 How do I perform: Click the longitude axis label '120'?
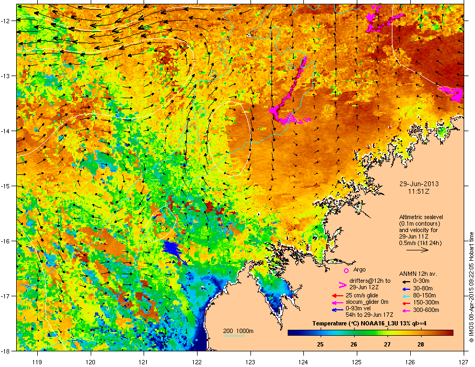click(x=91, y=362)
